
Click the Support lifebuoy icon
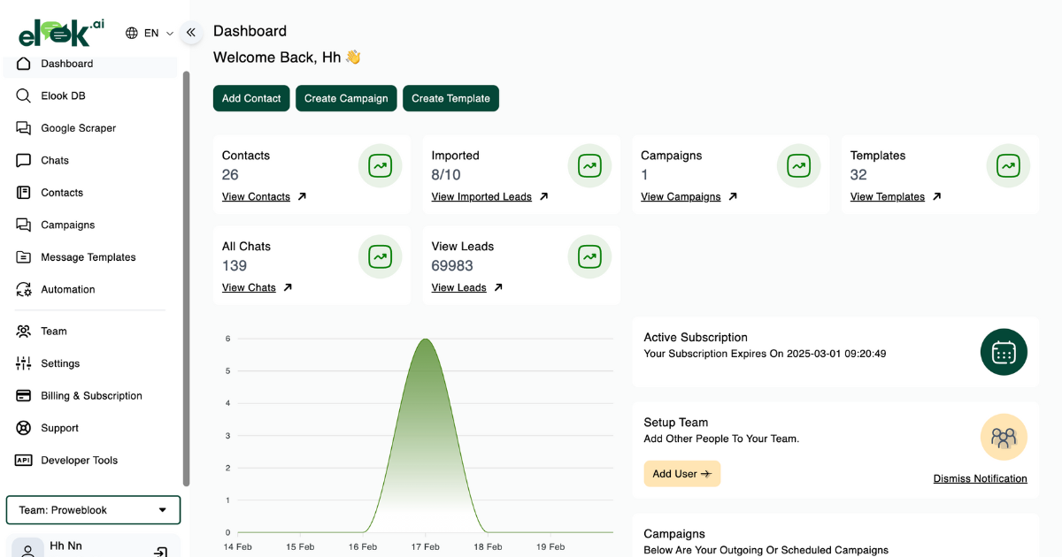(x=24, y=428)
